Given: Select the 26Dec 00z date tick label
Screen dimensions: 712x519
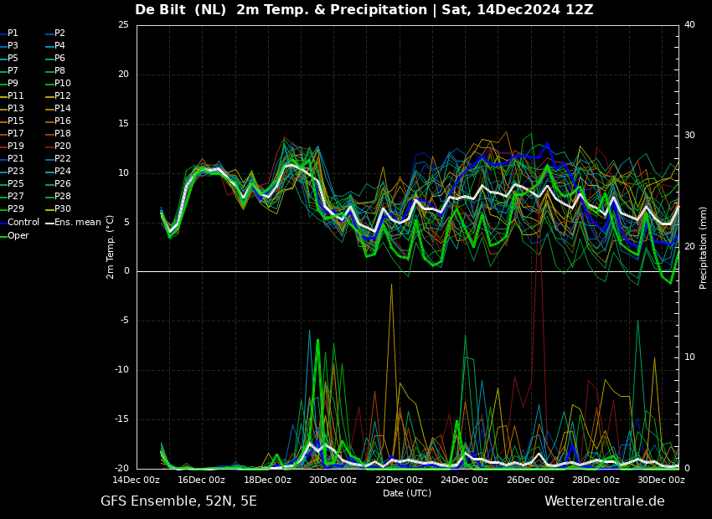Looking at the screenshot, I should pos(530,480).
